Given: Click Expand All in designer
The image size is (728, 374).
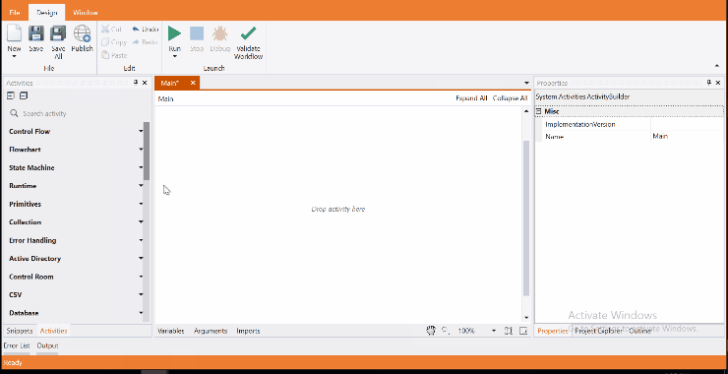Looking at the screenshot, I should 471,98.
